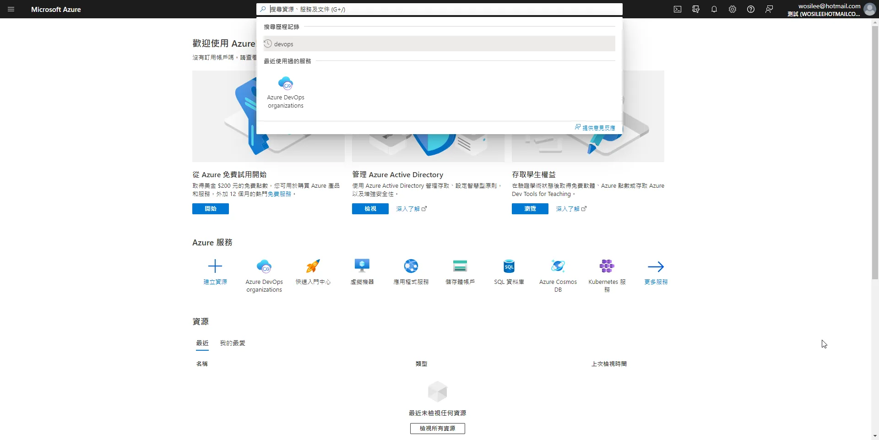
Task: Open the portal hamburger menu
Action: 11,9
